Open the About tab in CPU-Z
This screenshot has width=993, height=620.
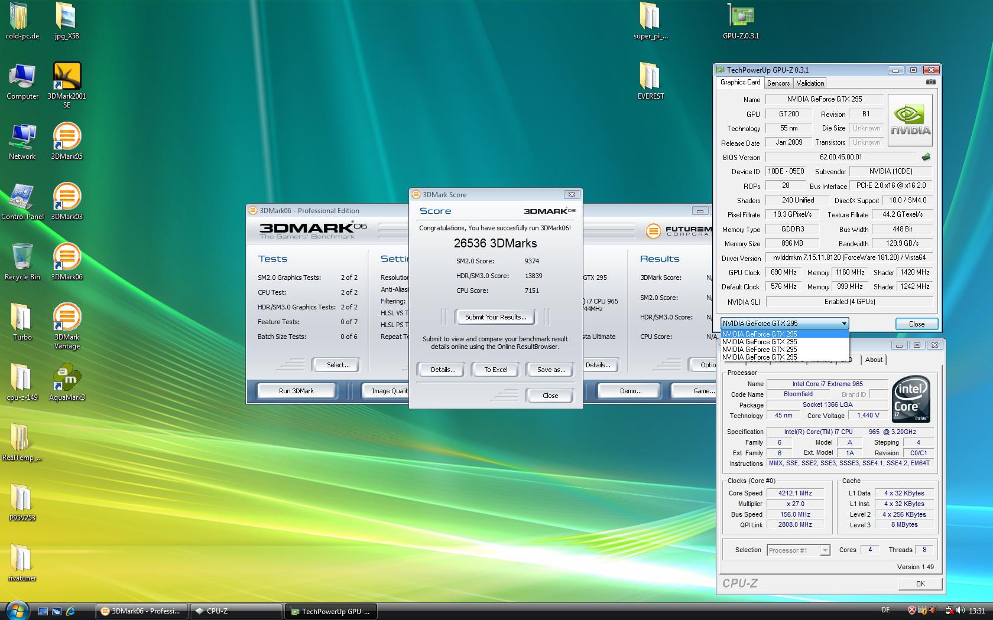[874, 360]
